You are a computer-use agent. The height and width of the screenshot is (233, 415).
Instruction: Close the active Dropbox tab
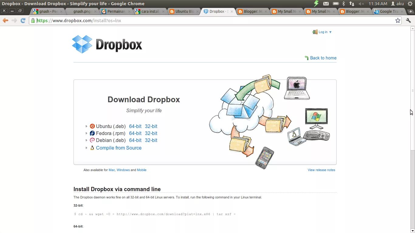point(232,12)
